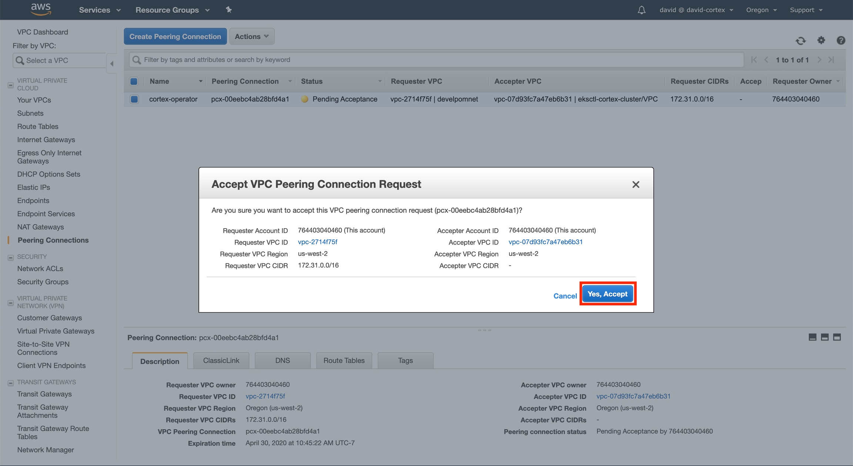The height and width of the screenshot is (466, 853).
Task: Open table settings gear icon
Action: pos(821,40)
